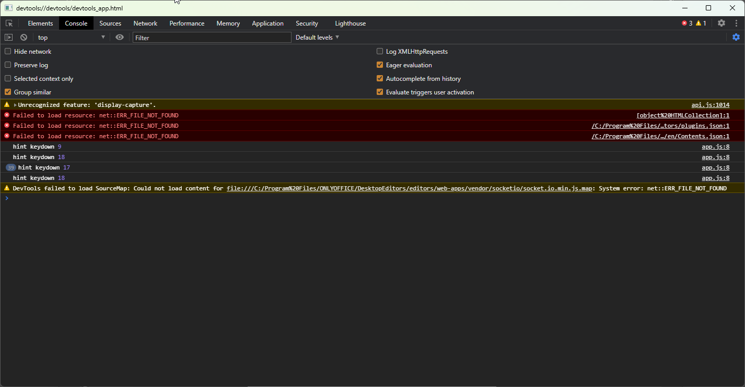Select the 'hint keydown 9' log text
This screenshot has width=745, height=387.
37,147
